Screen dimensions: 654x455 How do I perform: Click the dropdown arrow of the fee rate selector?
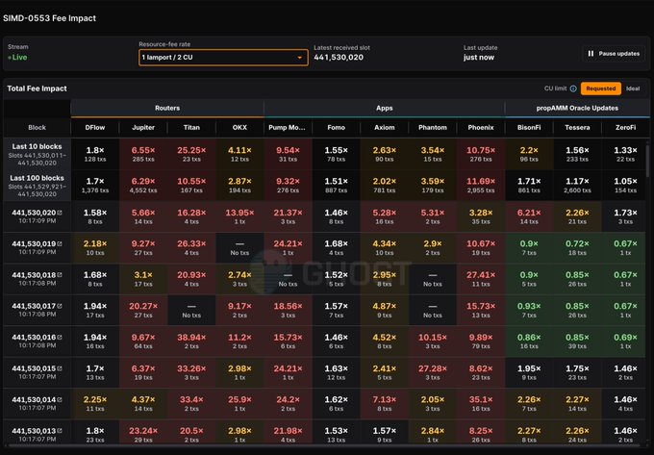tap(299, 58)
